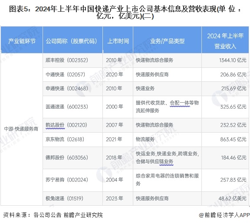250x224 pixels.
Task: Select the 顺丰控股（002352）cell
Action: (x=73, y=60)
